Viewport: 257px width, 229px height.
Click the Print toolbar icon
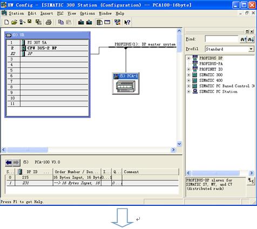click(49, 22)
